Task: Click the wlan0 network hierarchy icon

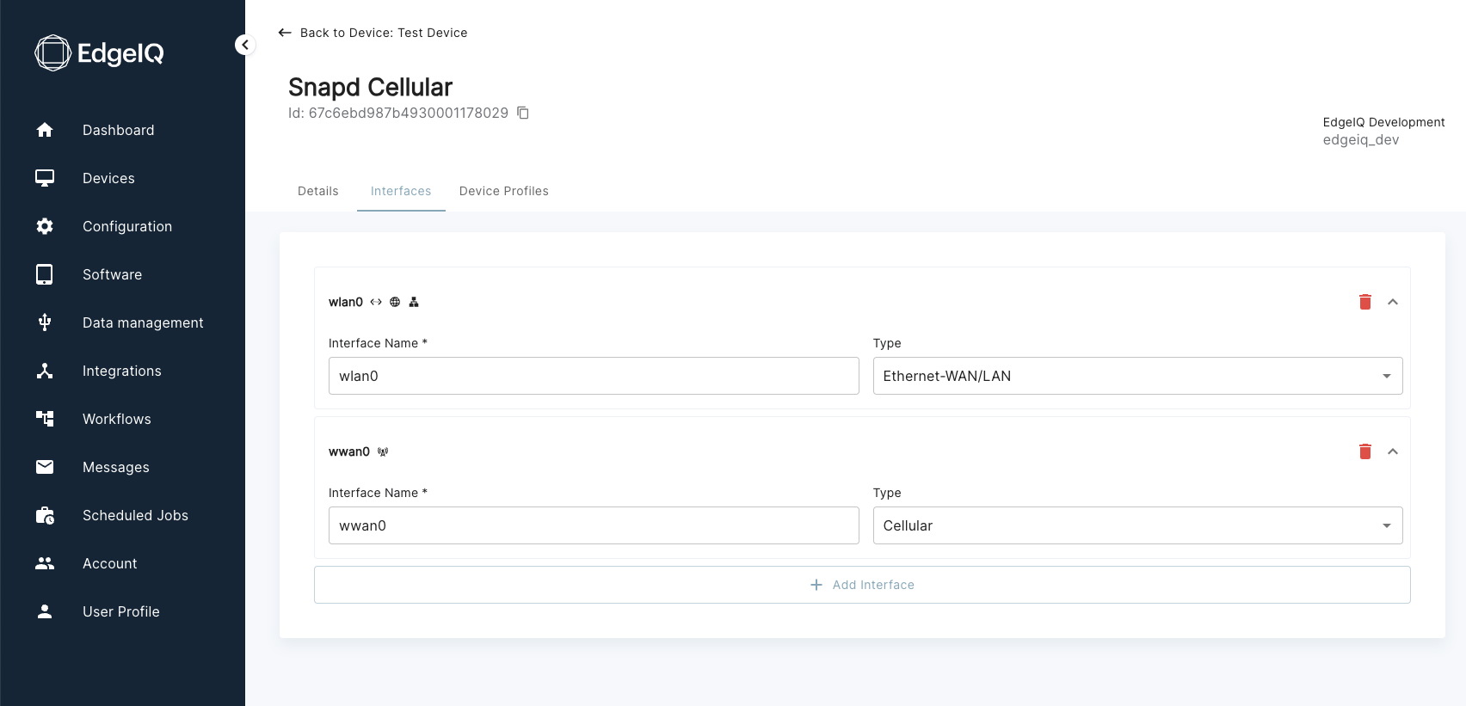Action: tap(414, 302)
